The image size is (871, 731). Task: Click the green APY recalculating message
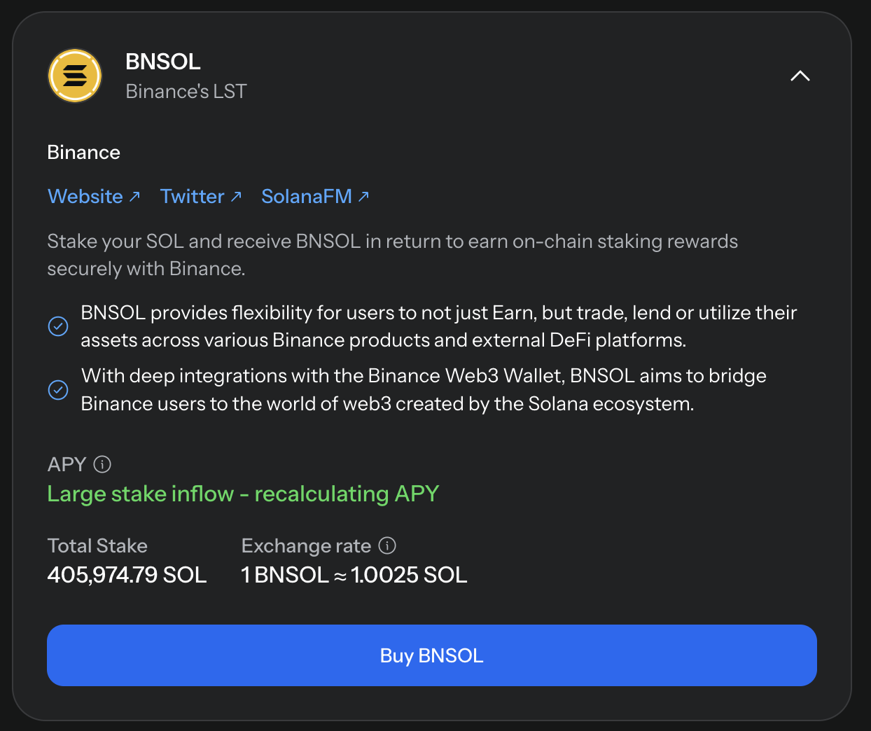click(243, 494)
